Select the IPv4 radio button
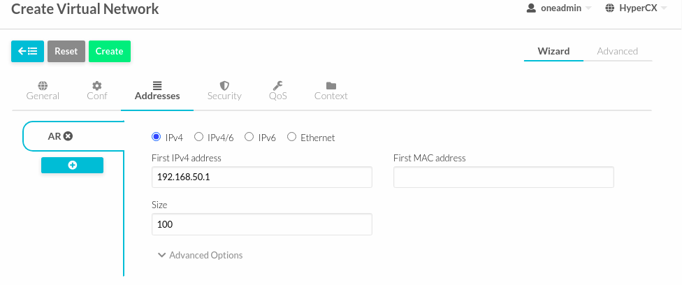Viewport: 682px width, 285px height. point(157,137)
